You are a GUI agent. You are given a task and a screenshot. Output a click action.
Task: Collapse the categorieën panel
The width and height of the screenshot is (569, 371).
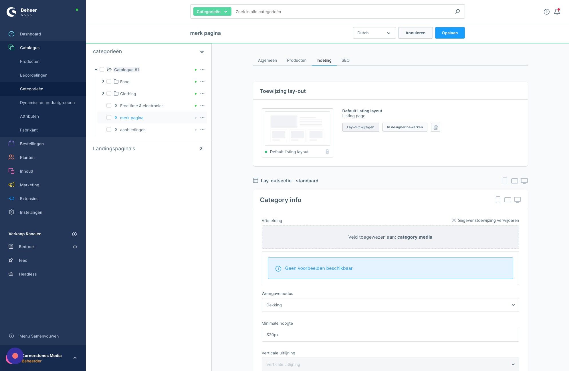point(202,52)
